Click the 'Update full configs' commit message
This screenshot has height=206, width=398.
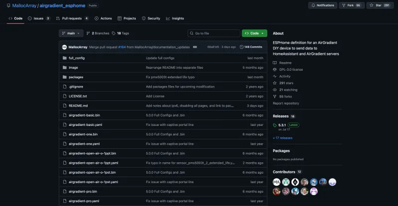[160, 58]
